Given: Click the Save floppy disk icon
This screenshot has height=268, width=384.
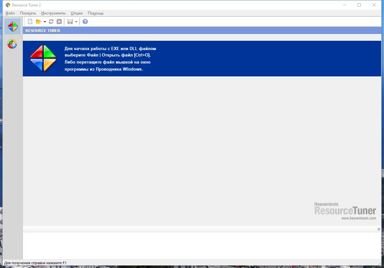Looking at the screenshot, I should point(70,22).
